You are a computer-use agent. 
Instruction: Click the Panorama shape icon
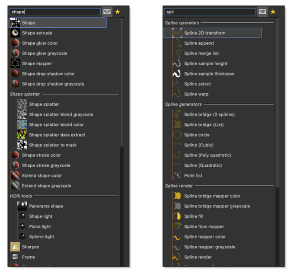[x=22, y=206]
